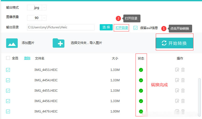Click the add pictures image icon
This screenshot has width=202, height=119.
click(x=12, y=43)
